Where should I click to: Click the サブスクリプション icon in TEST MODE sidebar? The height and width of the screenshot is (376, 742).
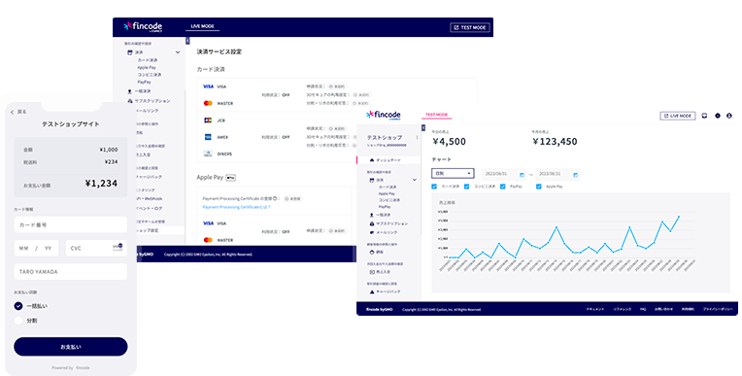372,223
